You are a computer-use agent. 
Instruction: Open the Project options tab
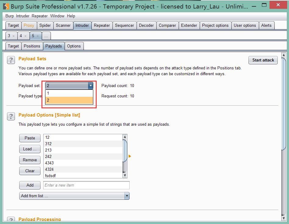[215, 25]
